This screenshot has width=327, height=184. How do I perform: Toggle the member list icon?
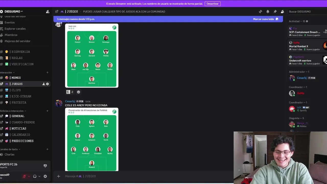click(x=282, y=11)
